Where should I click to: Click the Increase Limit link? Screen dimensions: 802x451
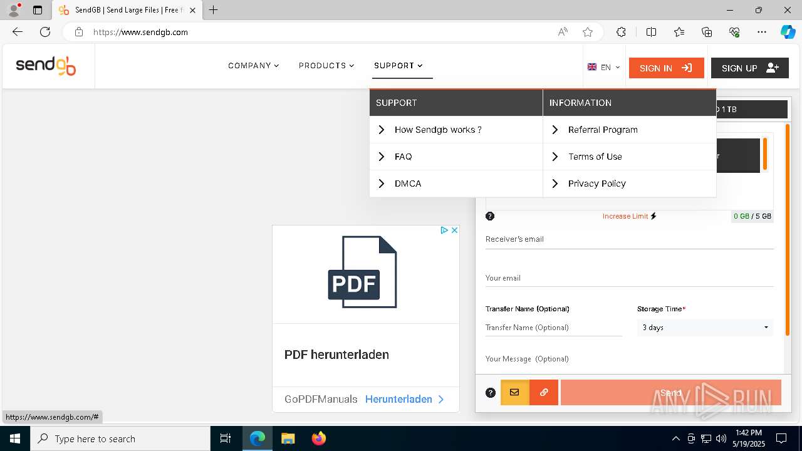pyautogui.click(x=629, y=216)
